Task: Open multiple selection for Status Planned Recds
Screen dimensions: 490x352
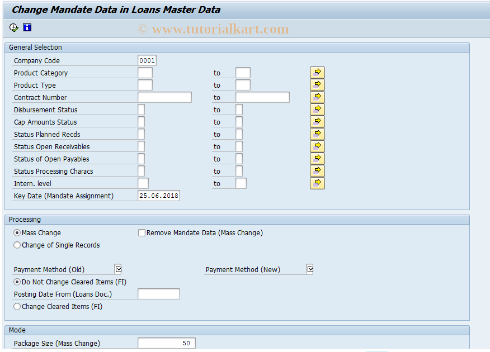Action: (317, 134)
